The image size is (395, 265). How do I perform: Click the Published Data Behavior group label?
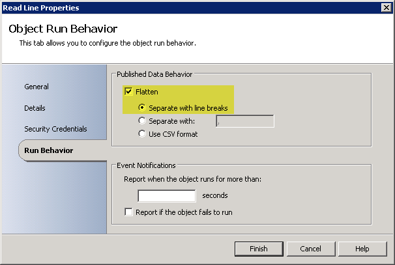tap(154, 74)
